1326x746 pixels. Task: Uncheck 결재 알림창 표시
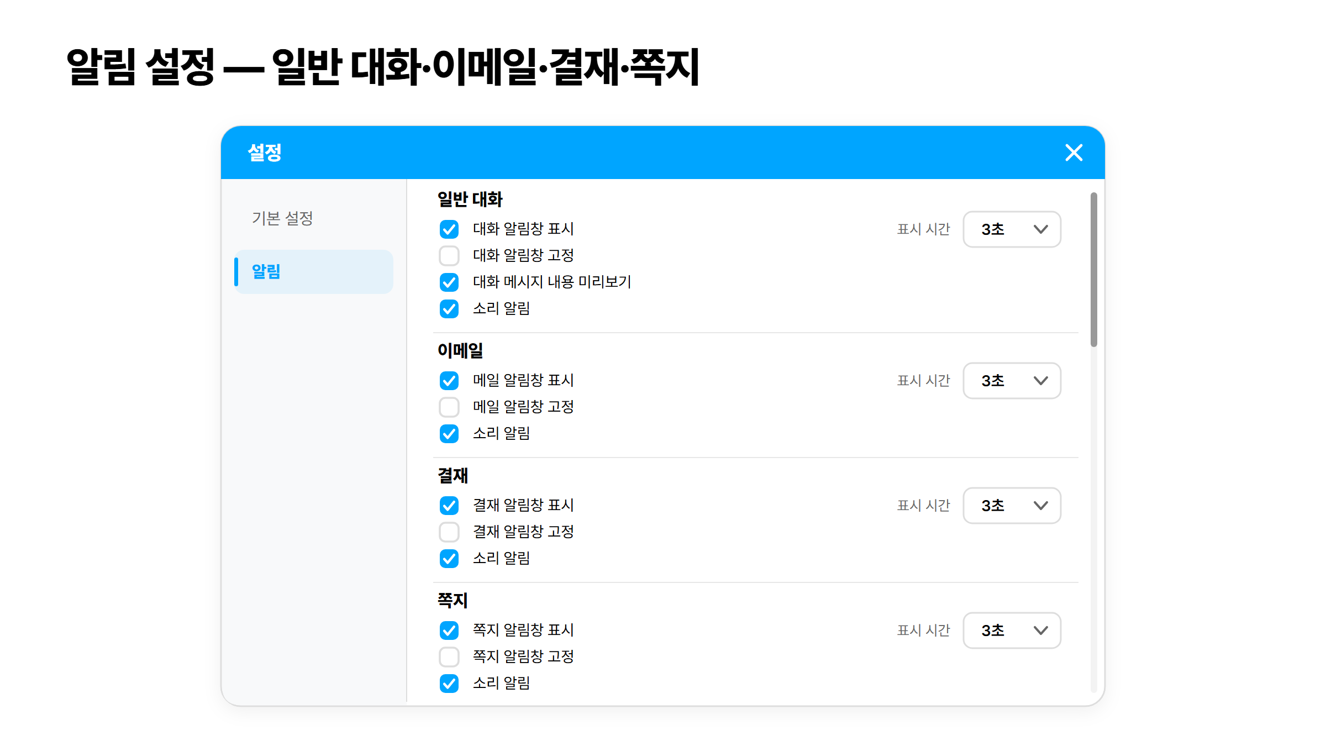(x=449, y=505)
